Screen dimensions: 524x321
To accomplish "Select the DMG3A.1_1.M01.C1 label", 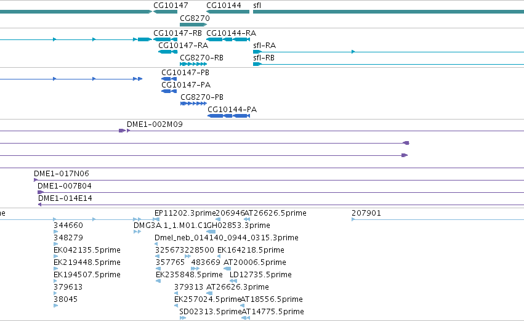I will [x=170, y=226].
